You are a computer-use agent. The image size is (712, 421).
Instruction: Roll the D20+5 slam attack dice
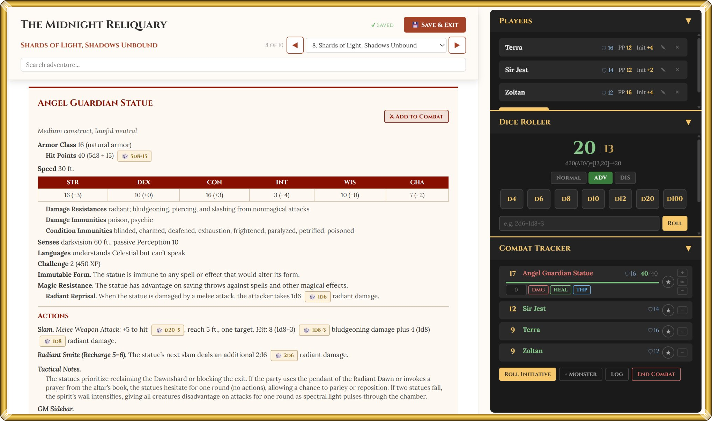[x=168, y=330]
